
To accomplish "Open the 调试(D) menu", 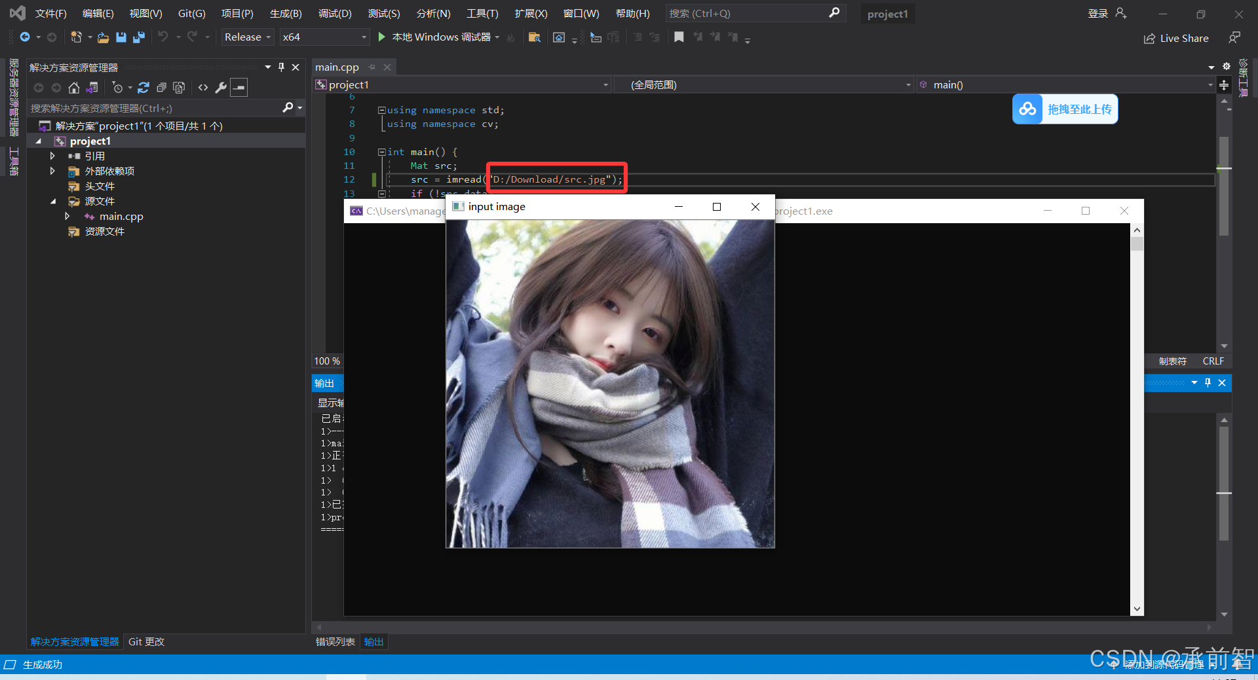I will pos(335,13).
